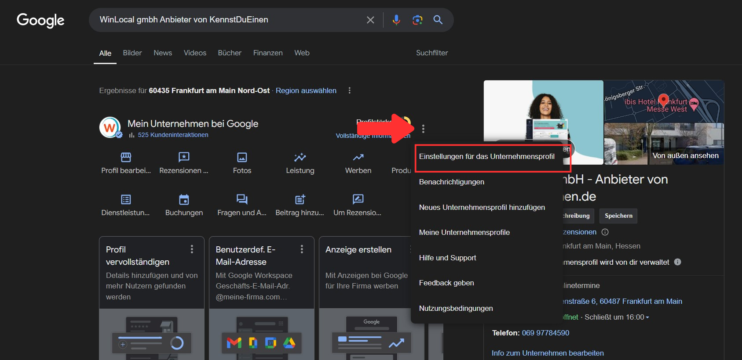Choose Benachrichtigungen from the menu

point(452,182)
